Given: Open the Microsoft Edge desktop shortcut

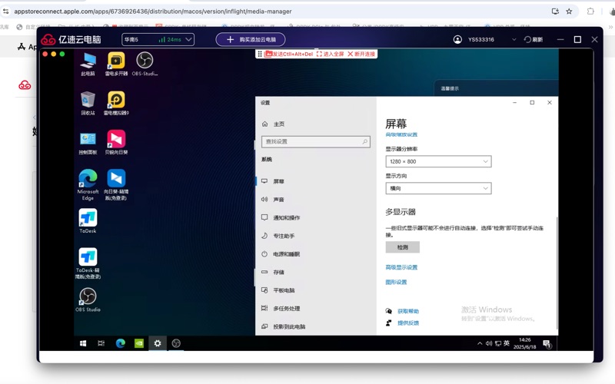Looking at the screenshot, I should 88,184.
